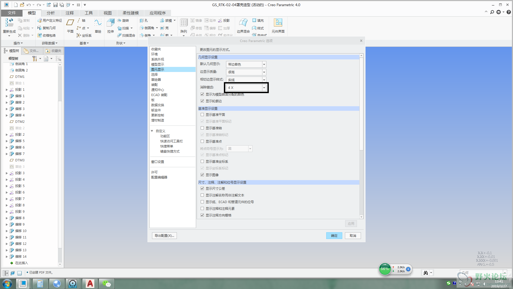Image resolution: width=513 pixels, height=289 pixels.
Task: Click the 拔模 draft tool
Action: (166, 20)
